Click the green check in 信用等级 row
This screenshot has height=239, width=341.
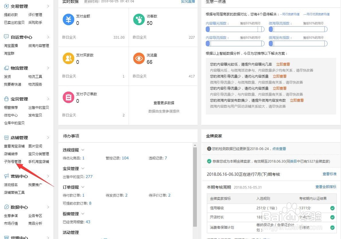click(332, 208)
